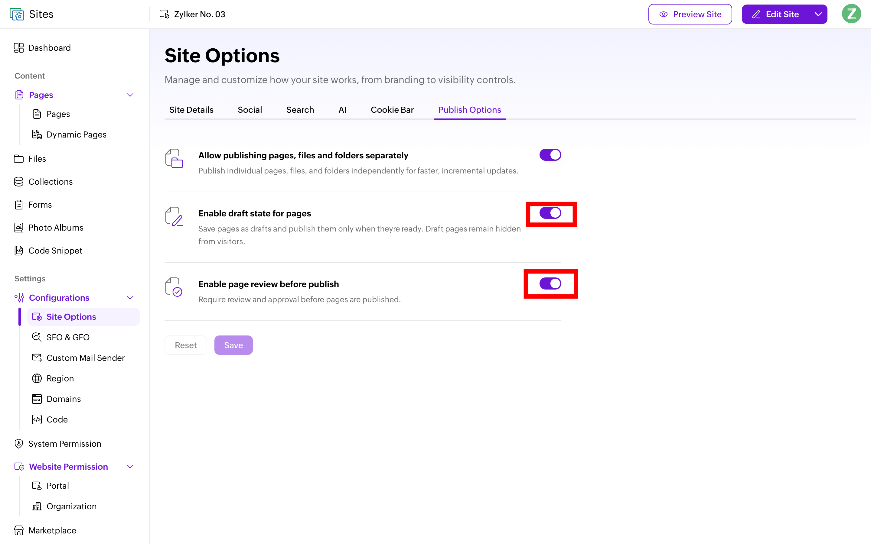Click the Reset button
The width and height of the screenshot is (871, 544).
186,345
